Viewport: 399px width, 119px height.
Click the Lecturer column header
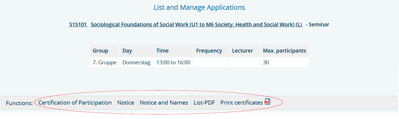(244, 51)
